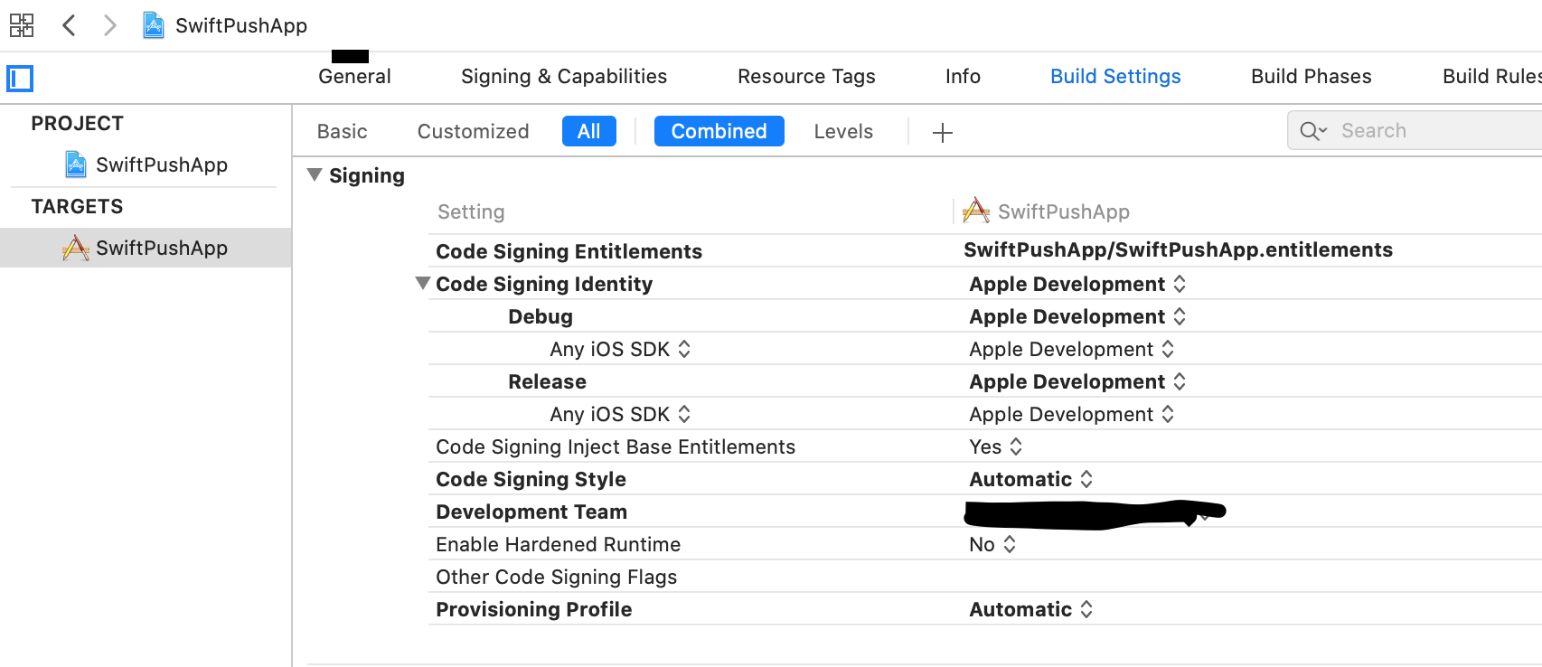This screenshot has width=1542, height=667.
Task: Open Code Signing Style Automatic dropdown
Action: [1031, 479]
